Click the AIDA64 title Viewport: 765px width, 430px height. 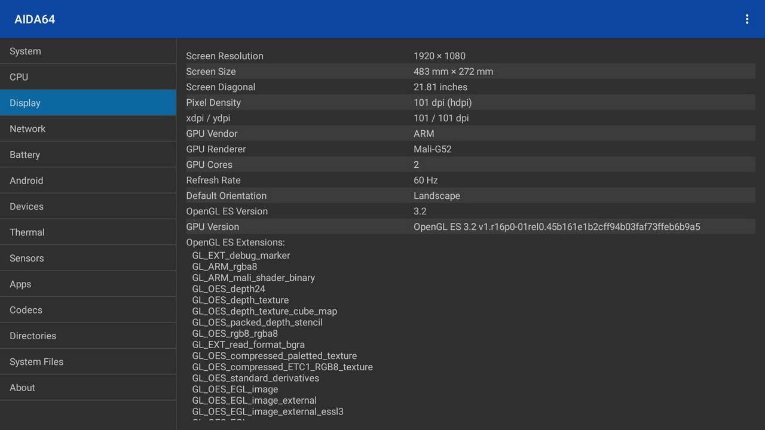35,19
